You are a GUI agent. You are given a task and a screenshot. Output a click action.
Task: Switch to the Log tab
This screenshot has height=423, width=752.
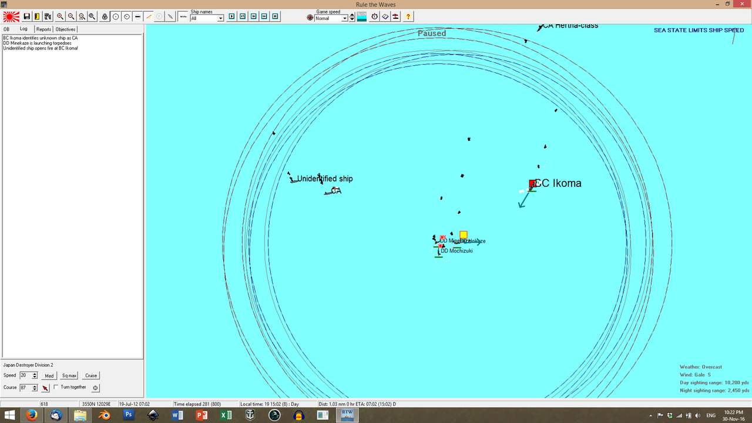[x=23, y=29]
